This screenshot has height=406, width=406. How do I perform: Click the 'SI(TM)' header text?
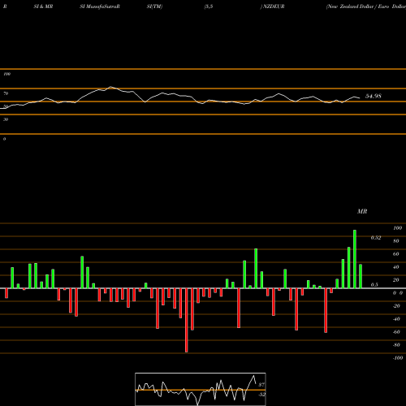tap(154, 6)
